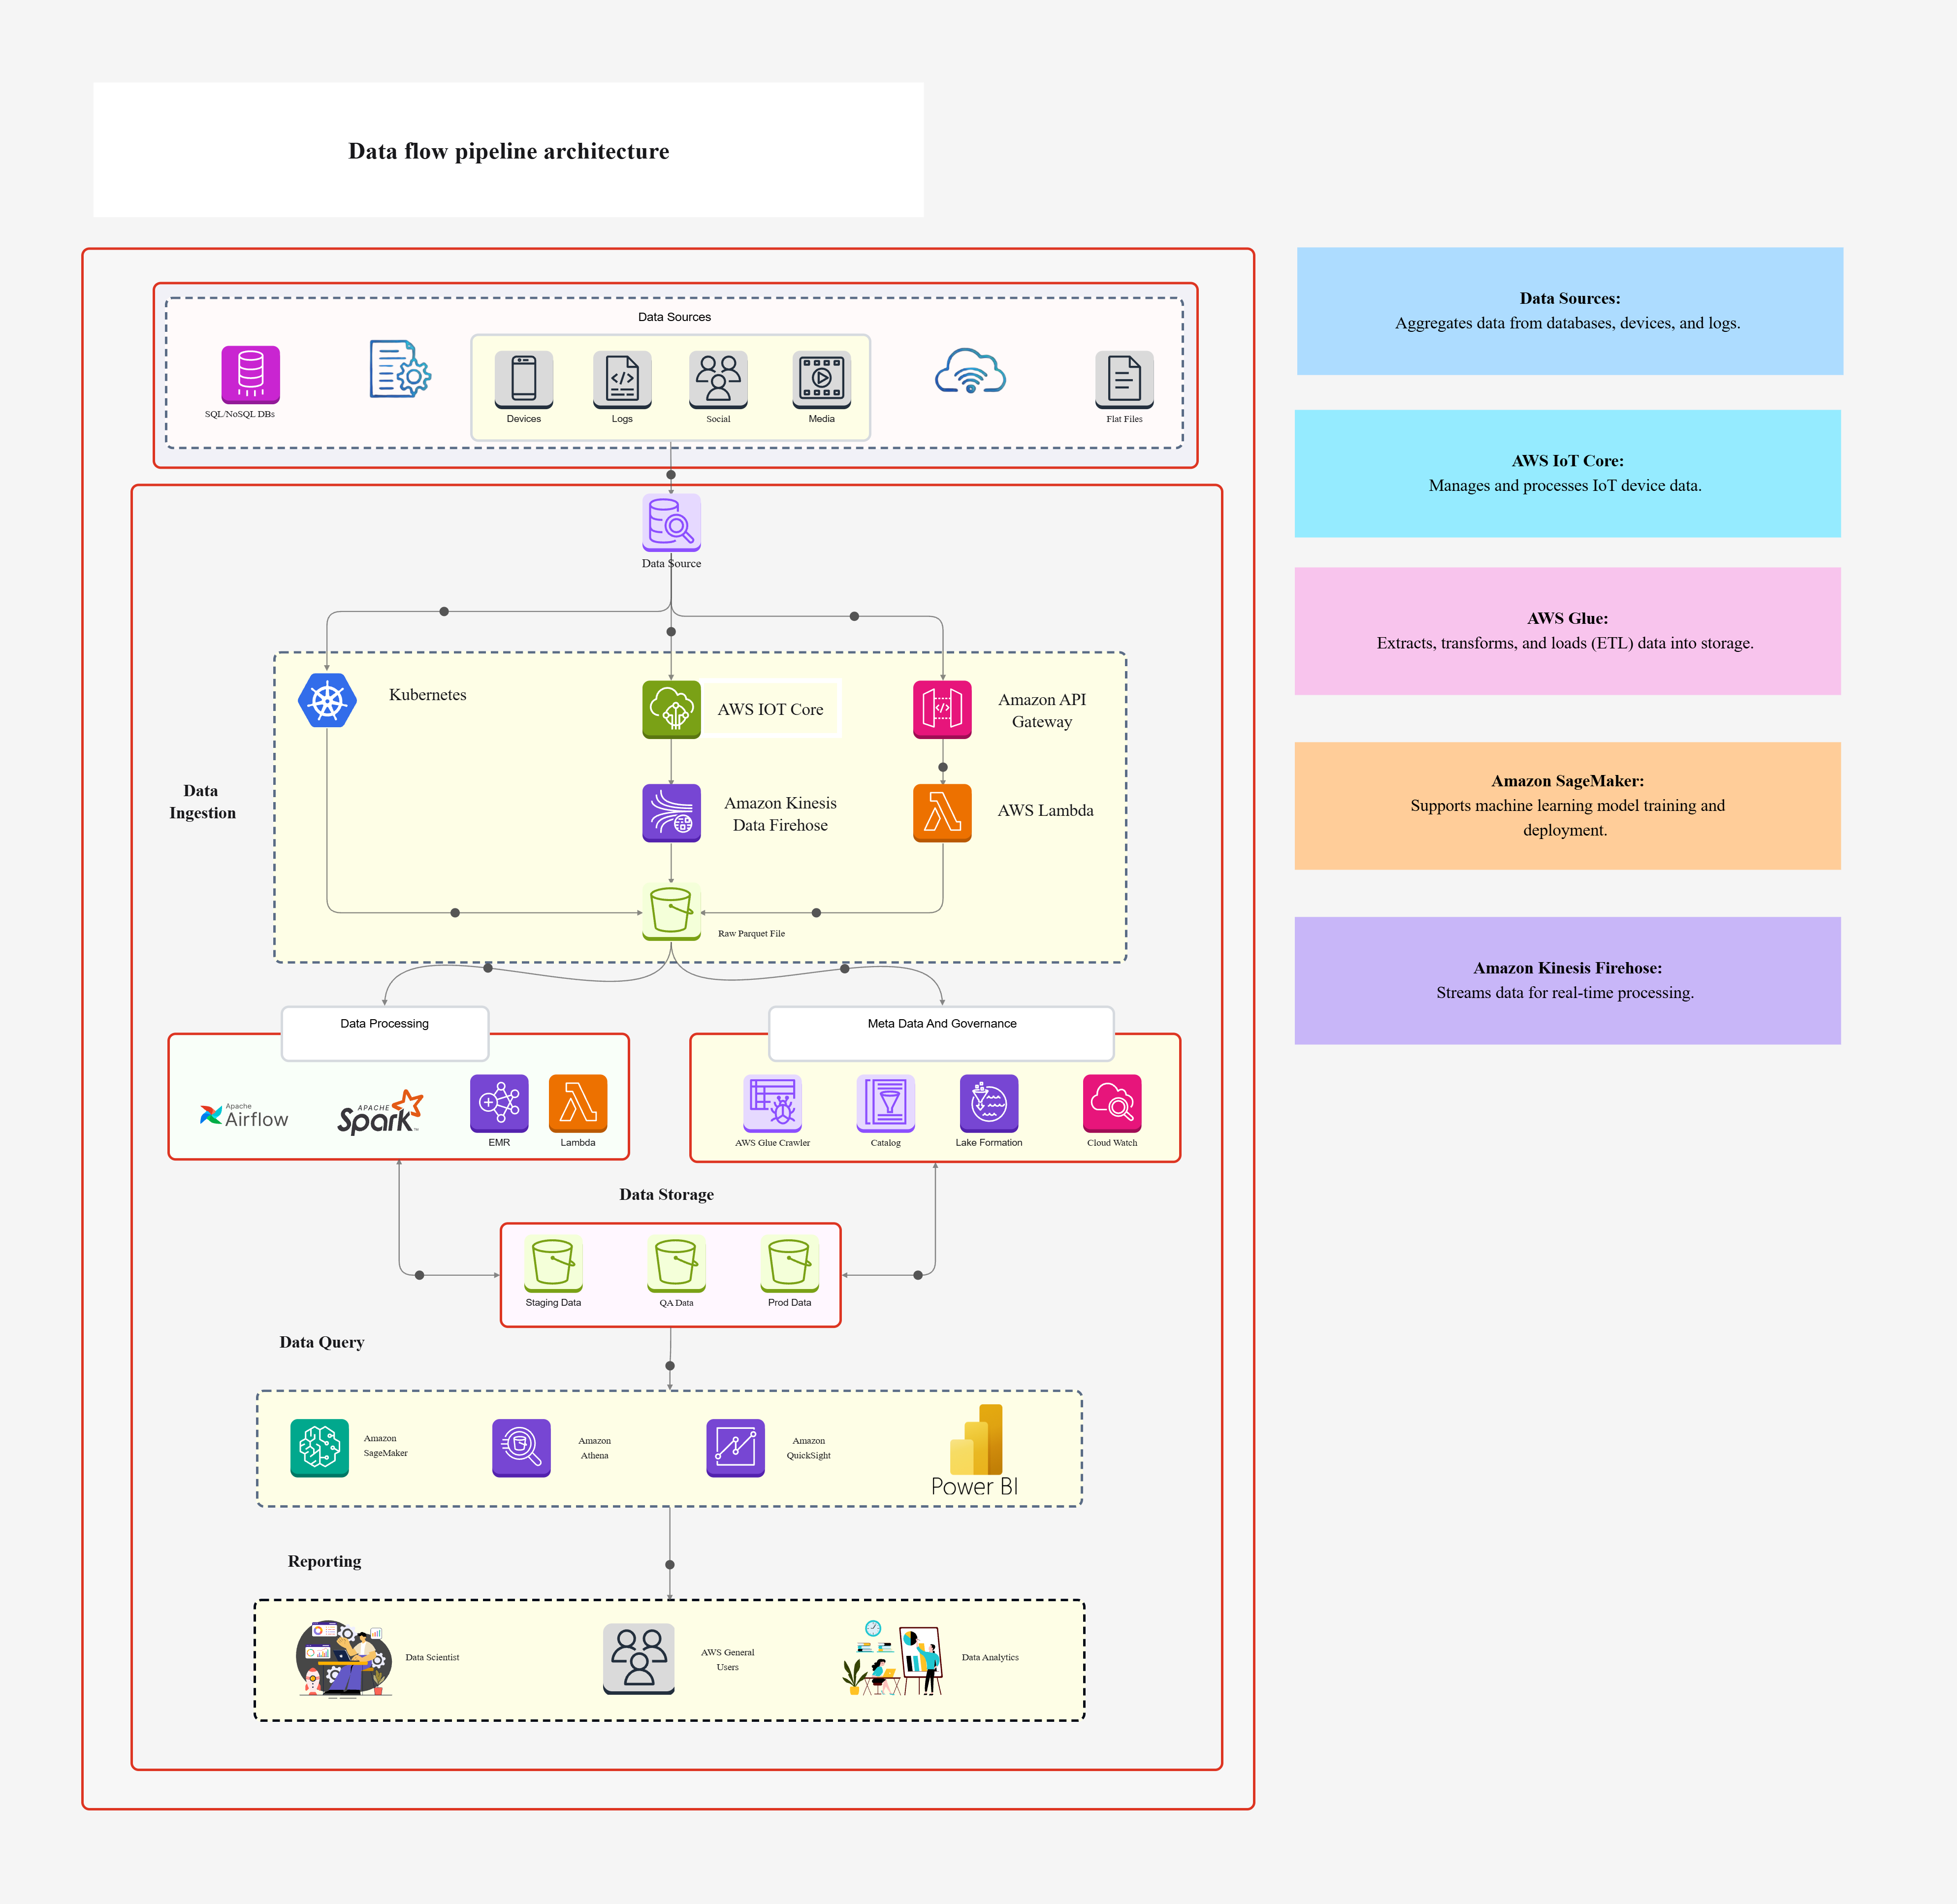Select the purple Data Source search icon
1957x1904 pixels.
671,522
